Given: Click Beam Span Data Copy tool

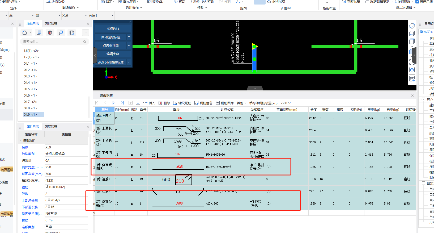Looking at the screenshot, I should coord(377,2).
